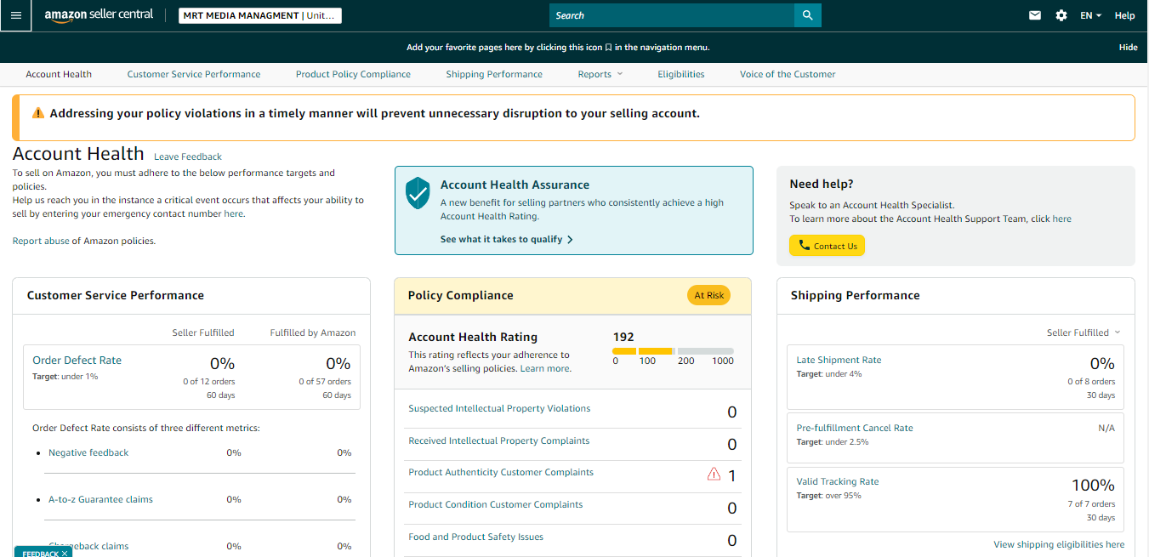Open the MRT MEDIA MANAGMENT account switcher
The width and height of the screenshot is (1149, 557).
[x=260, y=15]
